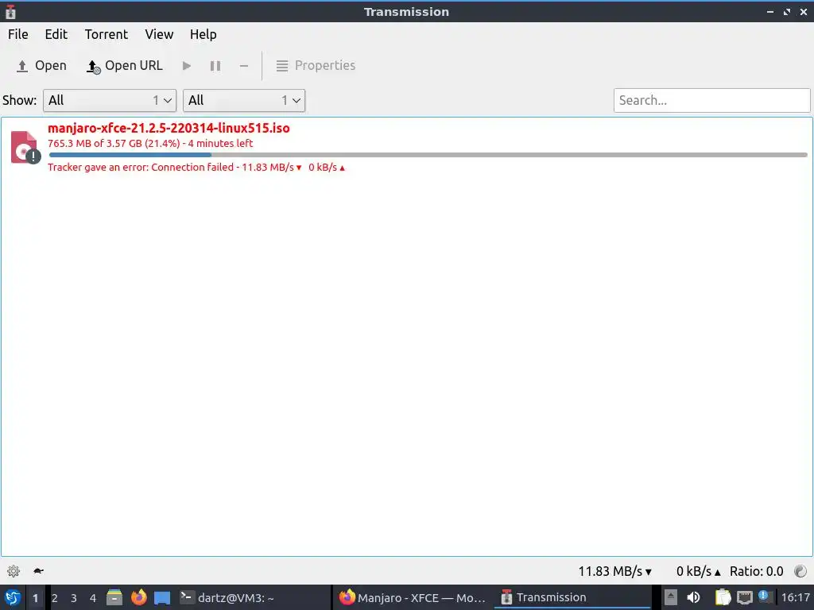The height and width of the screenshot is (610, 814).
Task: Click the network status tray icon
Action: click(744, 597)
